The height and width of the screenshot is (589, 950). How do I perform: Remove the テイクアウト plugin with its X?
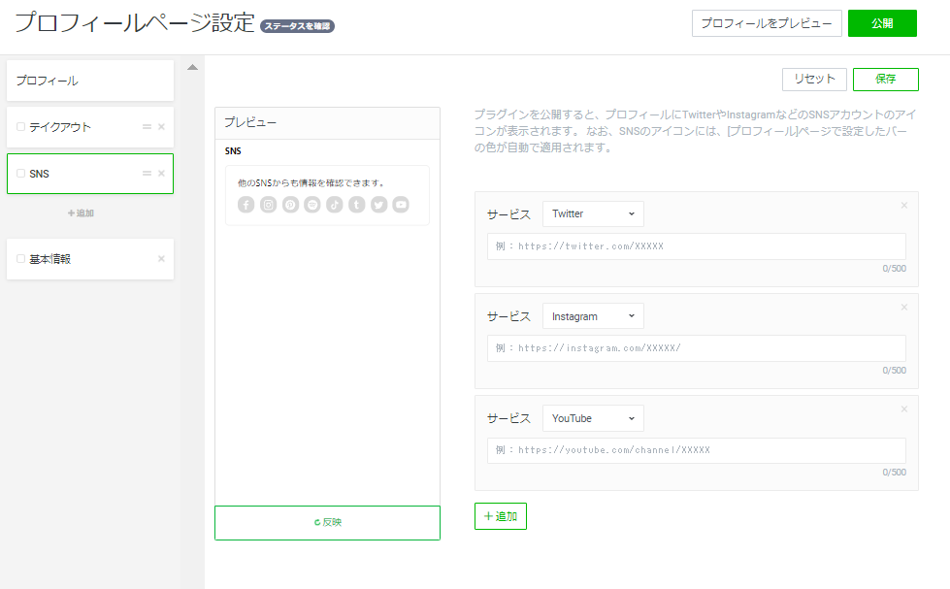pos(161,127)
